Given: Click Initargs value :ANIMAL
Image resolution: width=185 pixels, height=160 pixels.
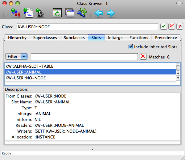Looking at the screenshot, I should point(43,114).
